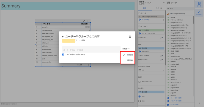Select the 昇順 radio button
204x107 pixels.
point(140,101)
